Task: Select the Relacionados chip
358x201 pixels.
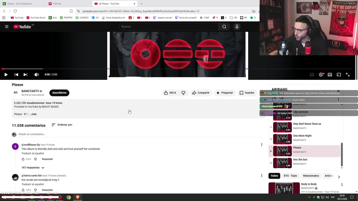Action: point(311,176)
